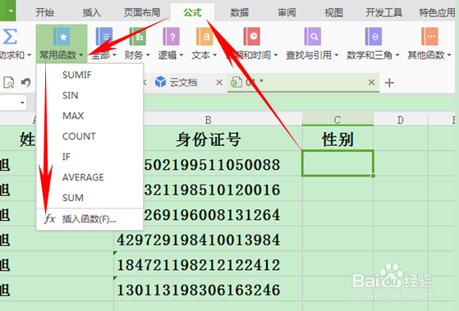Add a new document tab with plus
The height and width of the screenshot is (311, 459).
tap(389, 83)
